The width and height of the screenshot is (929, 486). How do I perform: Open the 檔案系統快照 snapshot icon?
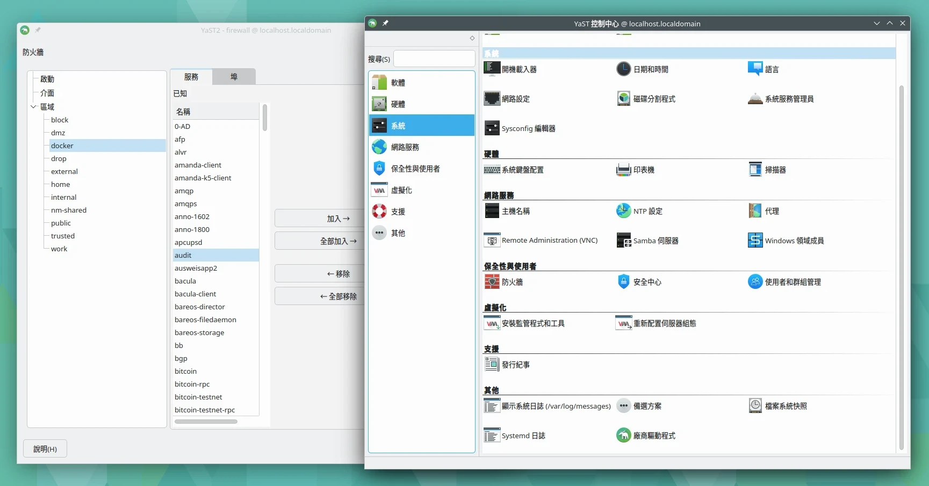pyautogui.click(x=755, y=406)
